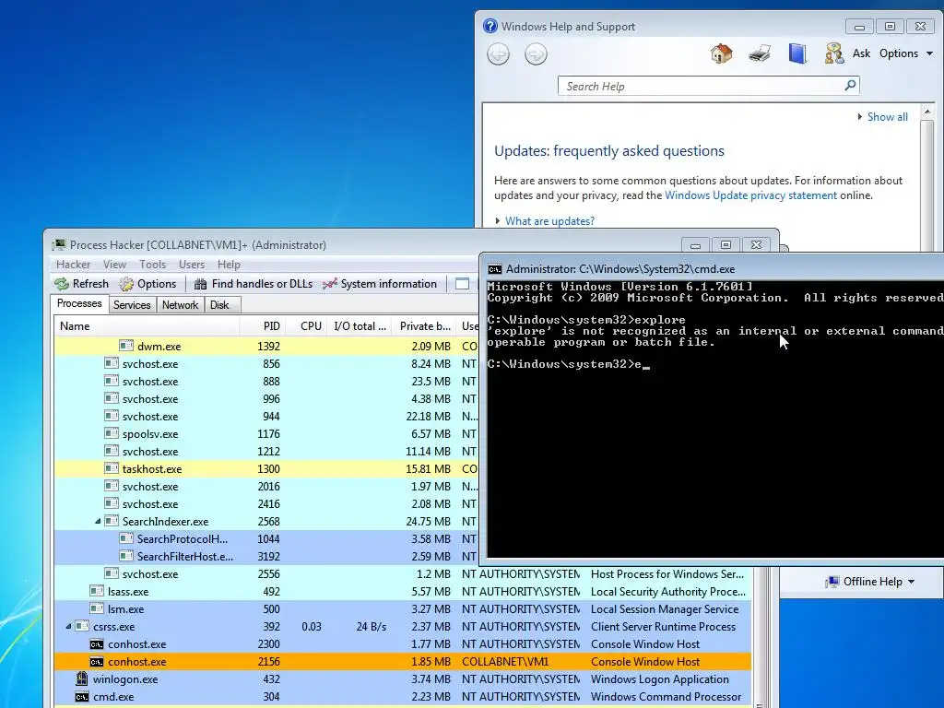Open Hacker menu
Image resolution: width=944 pixels, height=708 pixels.
(x=73, y=265)
